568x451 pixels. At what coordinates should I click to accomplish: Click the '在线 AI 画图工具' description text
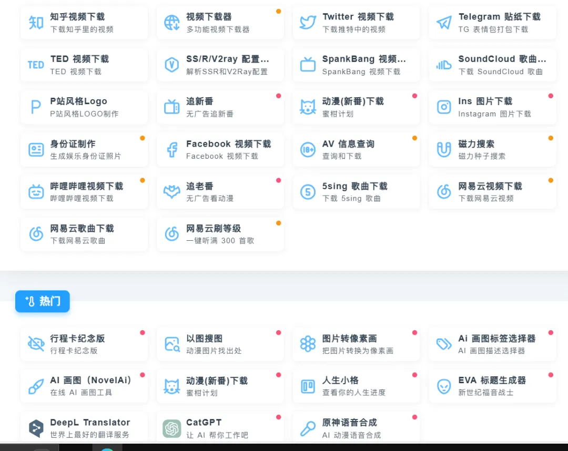81,392
